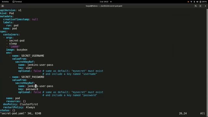Viewport: 208px width, 117px height.
Task: Open the Terminal app menu in top bar
Action: tap(17, 2)
